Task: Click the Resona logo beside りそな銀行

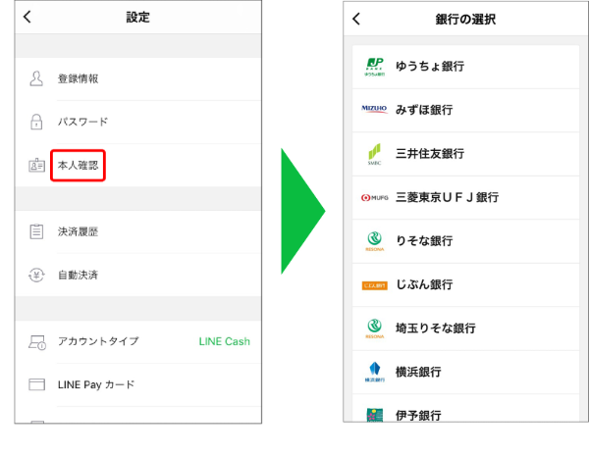Action: [375, 241]
